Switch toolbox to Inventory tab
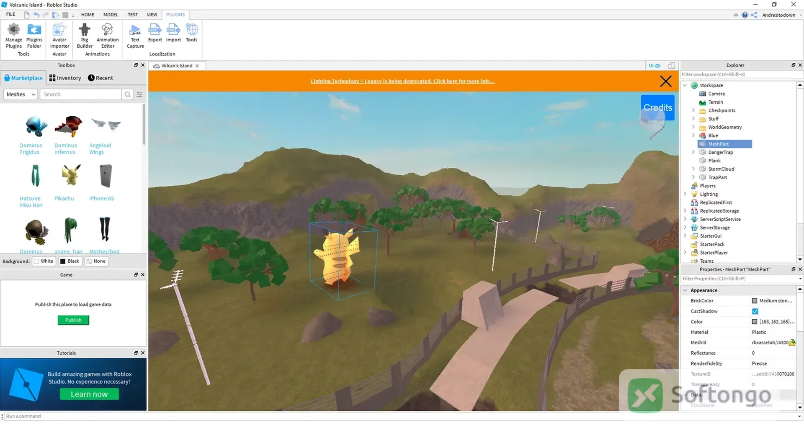Image resolution: width=804 pixels, height=435 pixels. pos(65,78)
